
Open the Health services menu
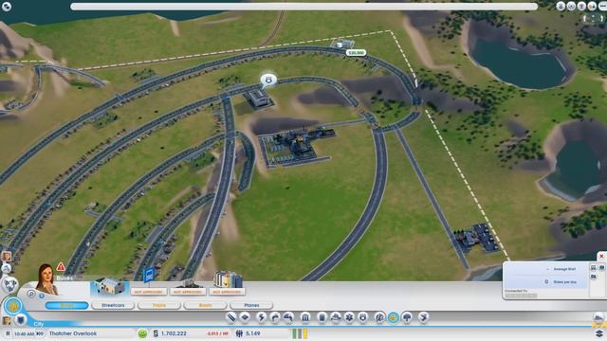pyautogui.click(x=349, y=317)
